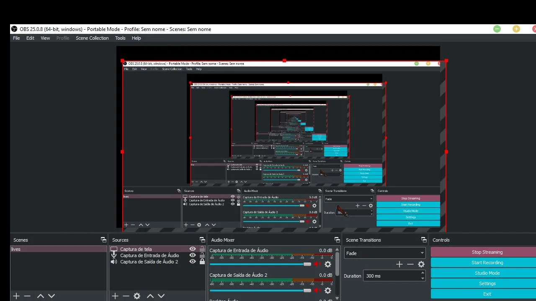Open Settings from Controls panel
This screenshot has height=301, width=536.
pyautogui.click(x=487, y=283)
